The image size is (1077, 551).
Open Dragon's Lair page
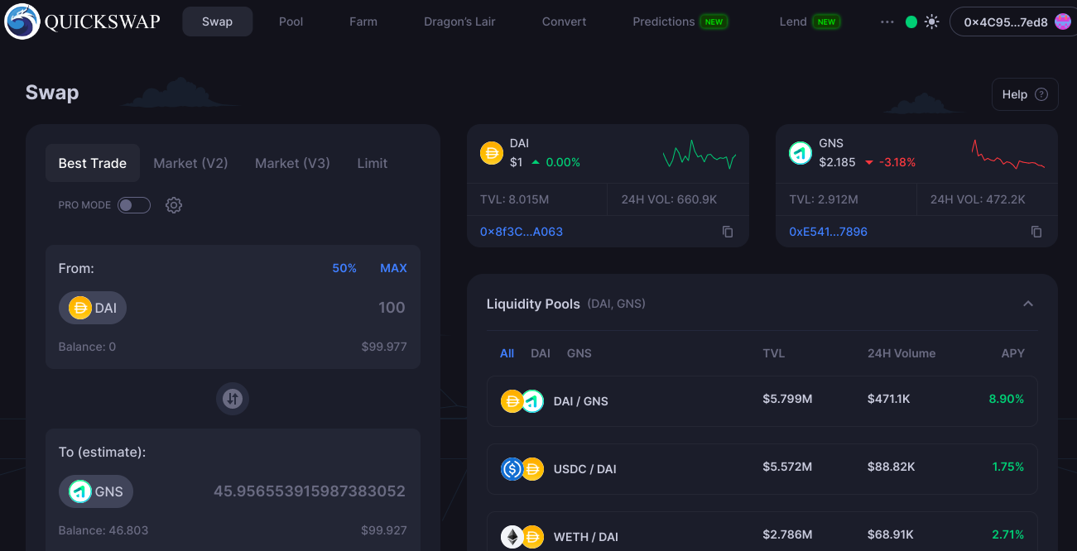tap(459, 22)
